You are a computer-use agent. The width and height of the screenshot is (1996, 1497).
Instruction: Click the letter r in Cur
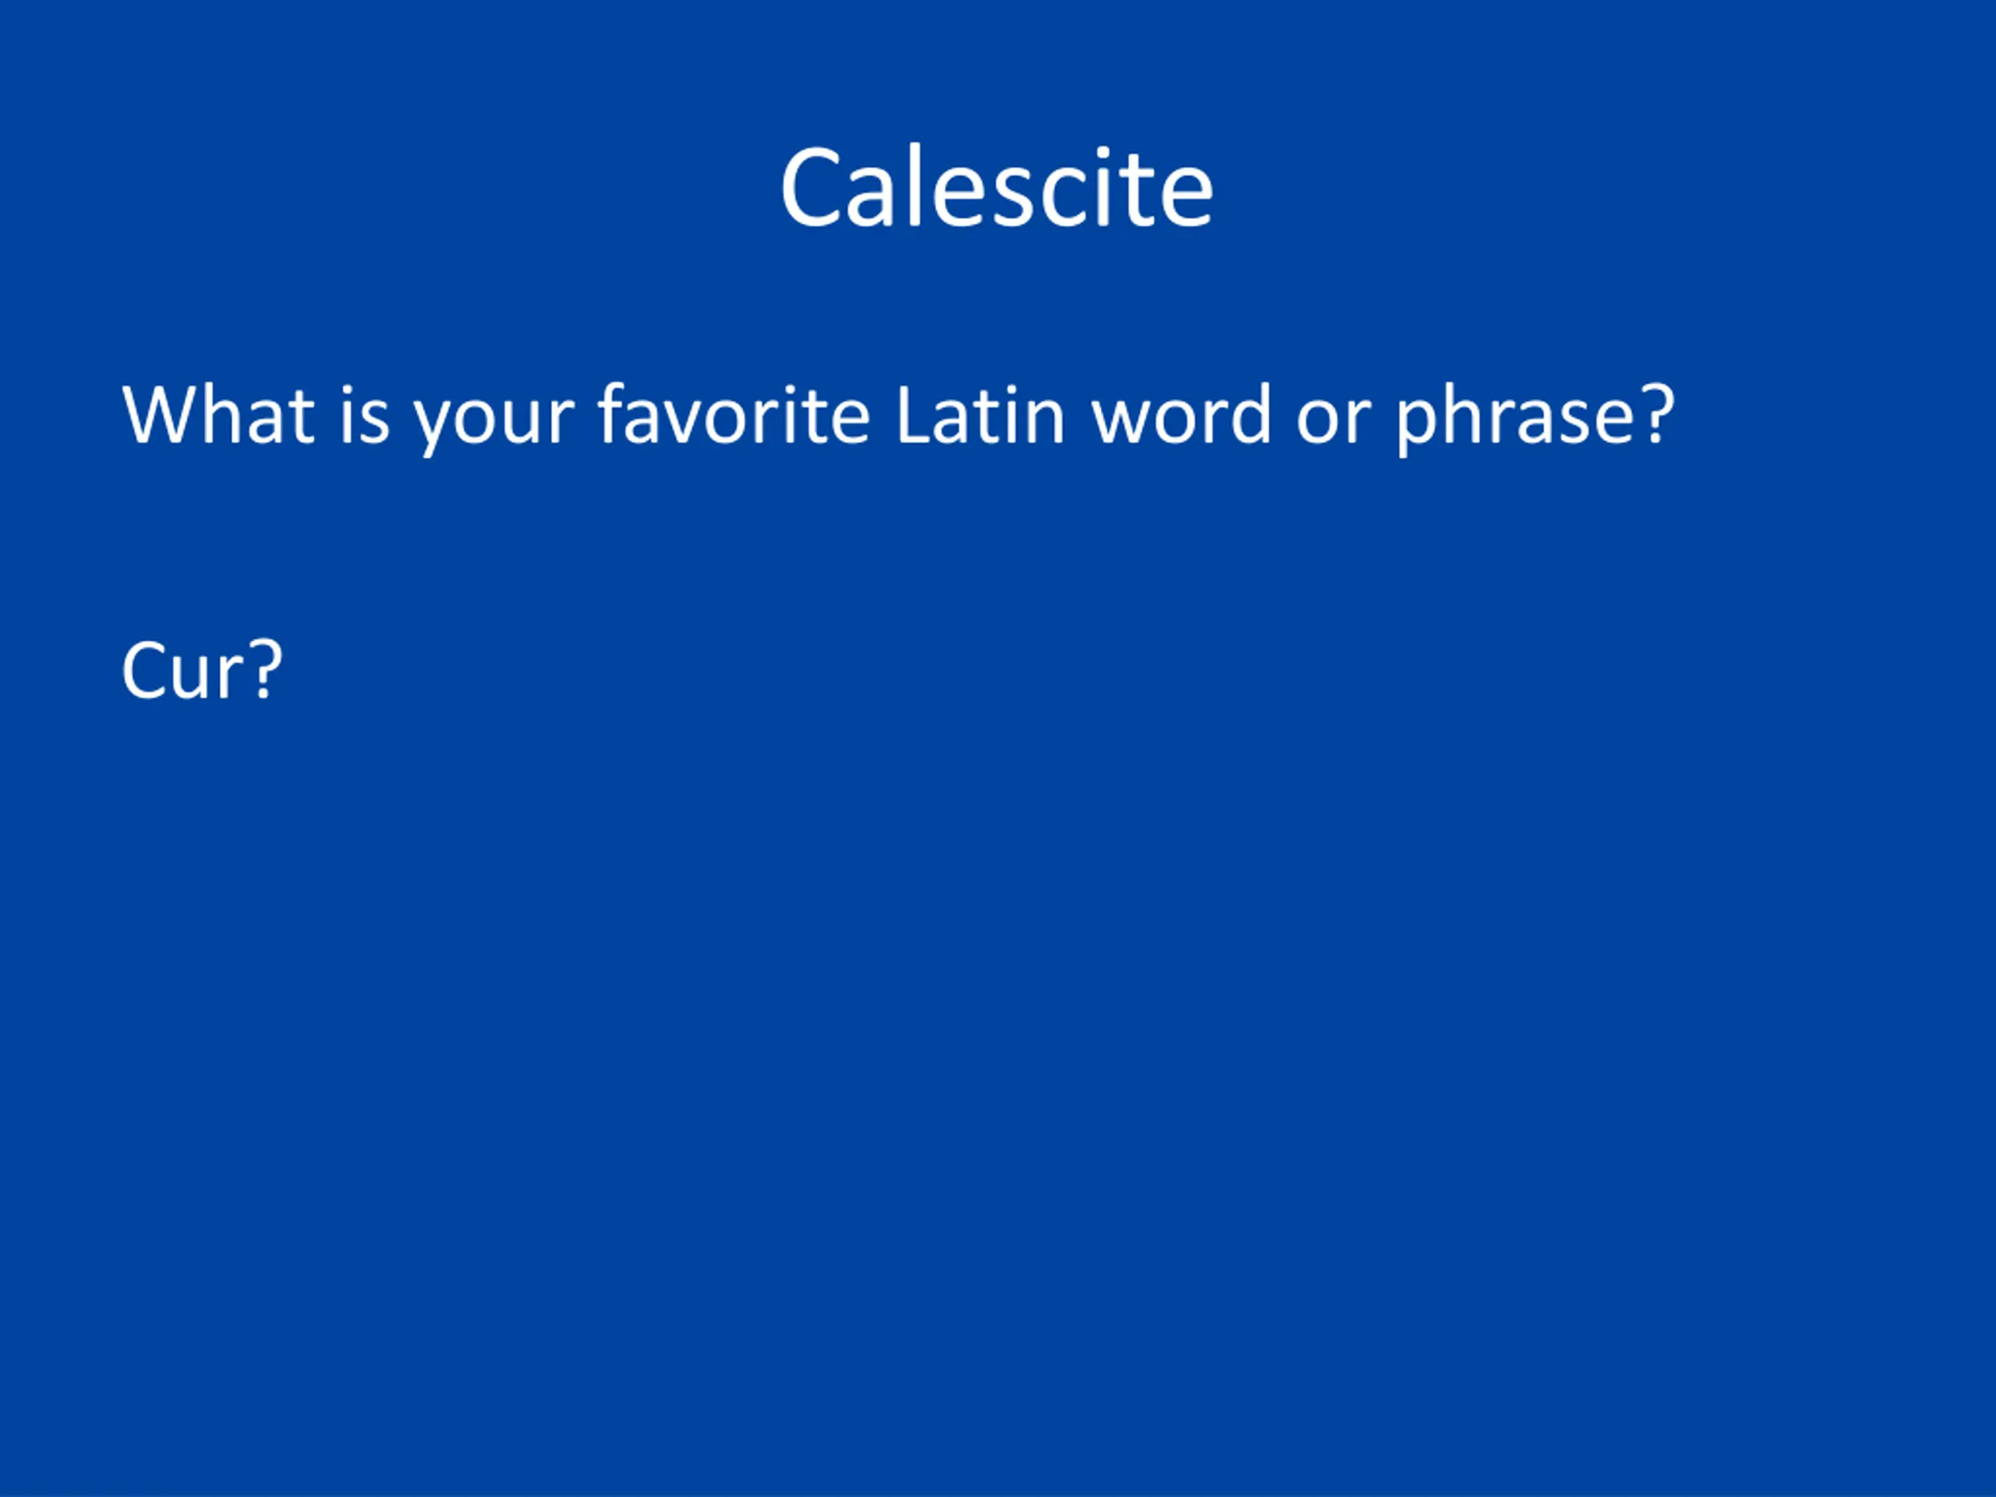[x=234, y=677]
